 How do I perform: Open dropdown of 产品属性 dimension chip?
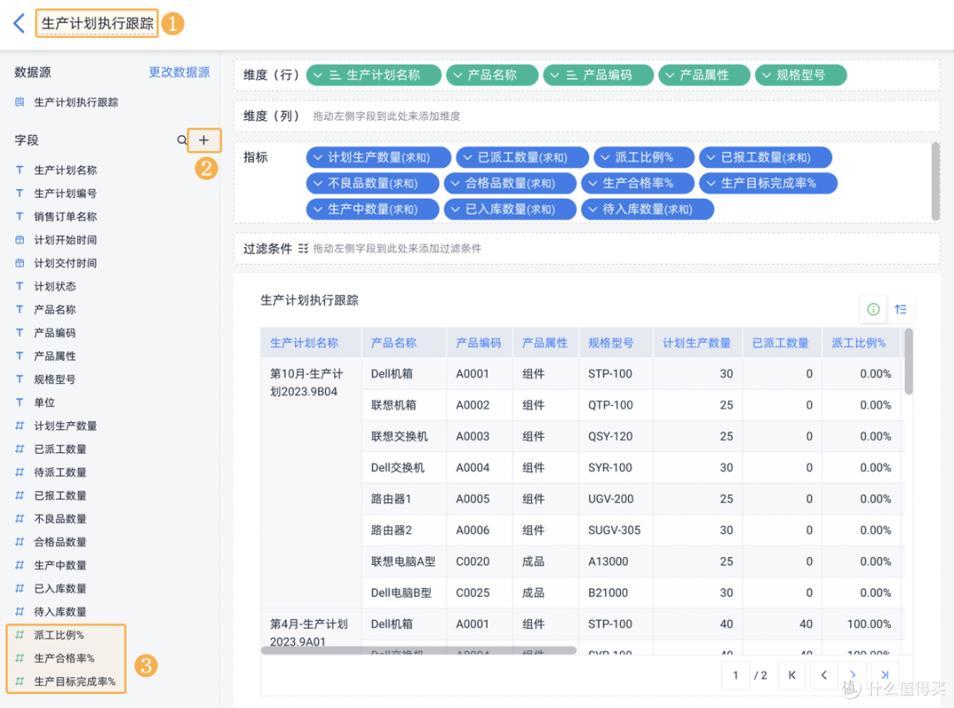[x=670, y=75]
